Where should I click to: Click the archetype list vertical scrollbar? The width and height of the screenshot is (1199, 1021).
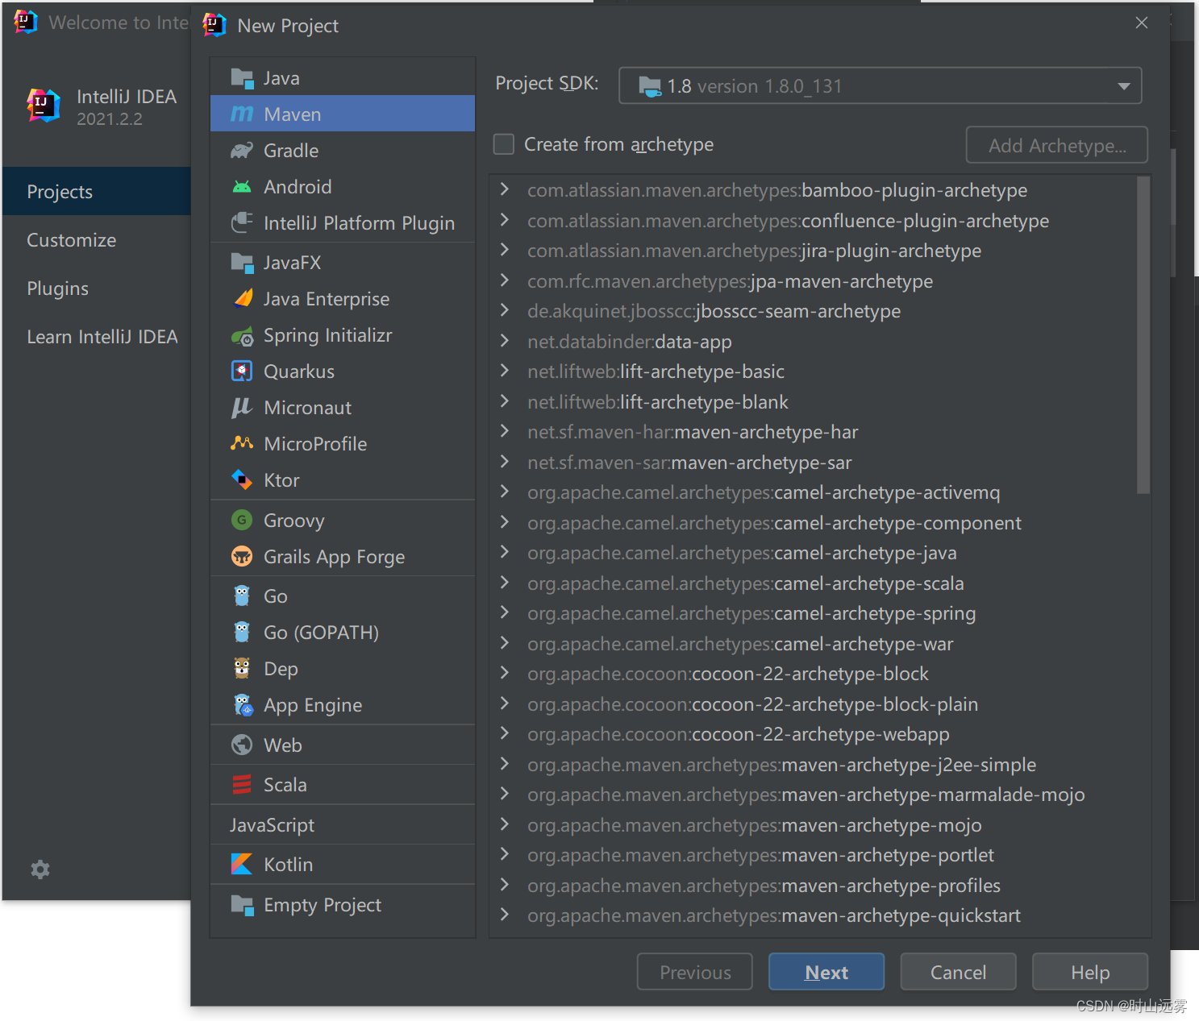coord(1143,335)
